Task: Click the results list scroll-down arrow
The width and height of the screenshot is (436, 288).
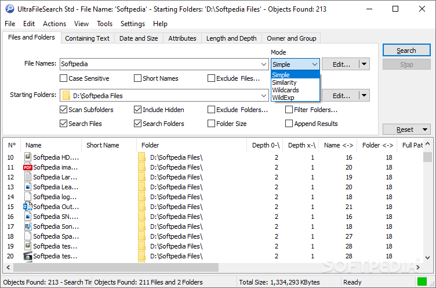Action: point(427,258)
